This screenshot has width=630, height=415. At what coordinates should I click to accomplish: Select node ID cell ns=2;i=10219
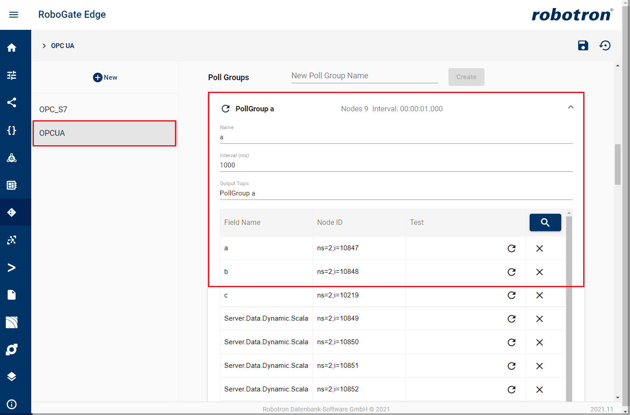(x=359, y=295)
